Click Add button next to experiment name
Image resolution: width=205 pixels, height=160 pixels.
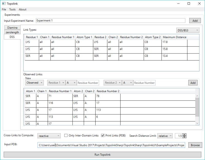tap(195, 21)
